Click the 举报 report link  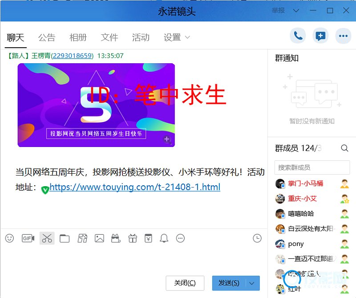278,10
